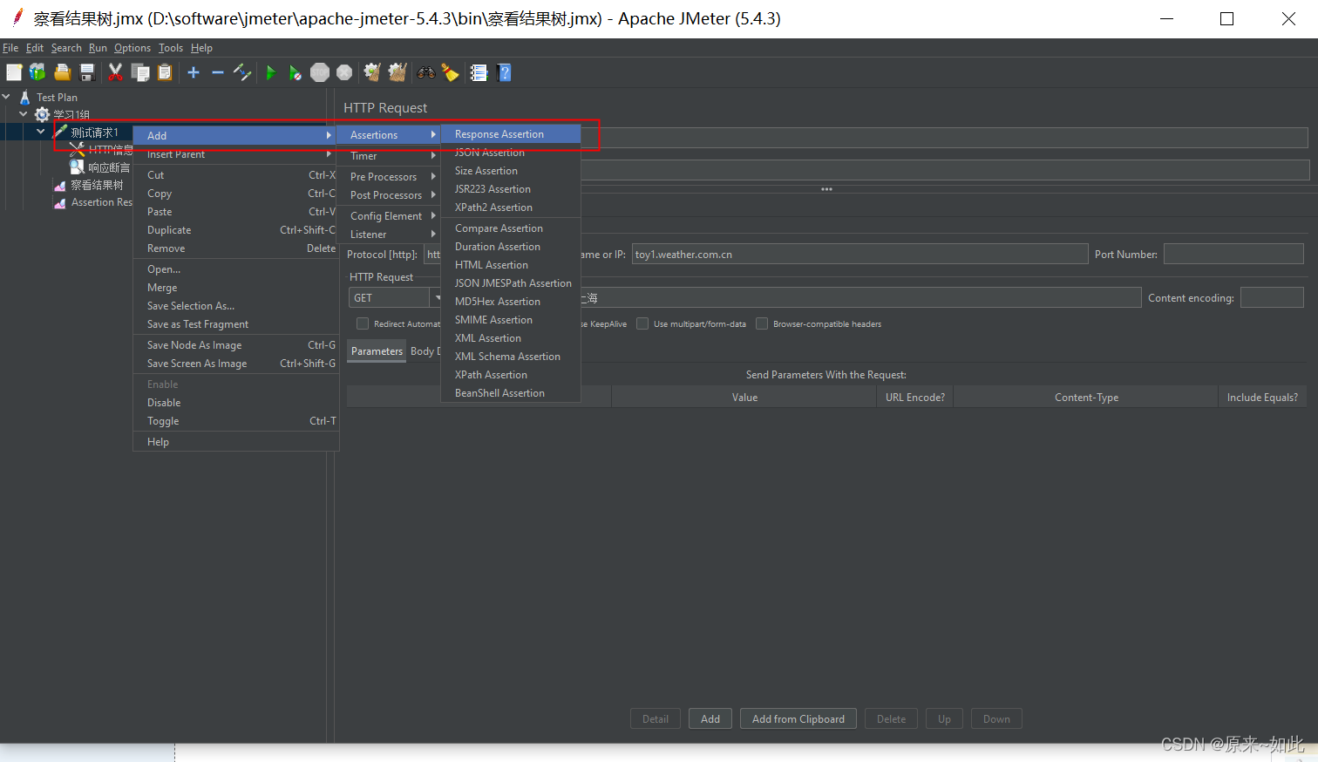Click the Down button

click(996, 719)
